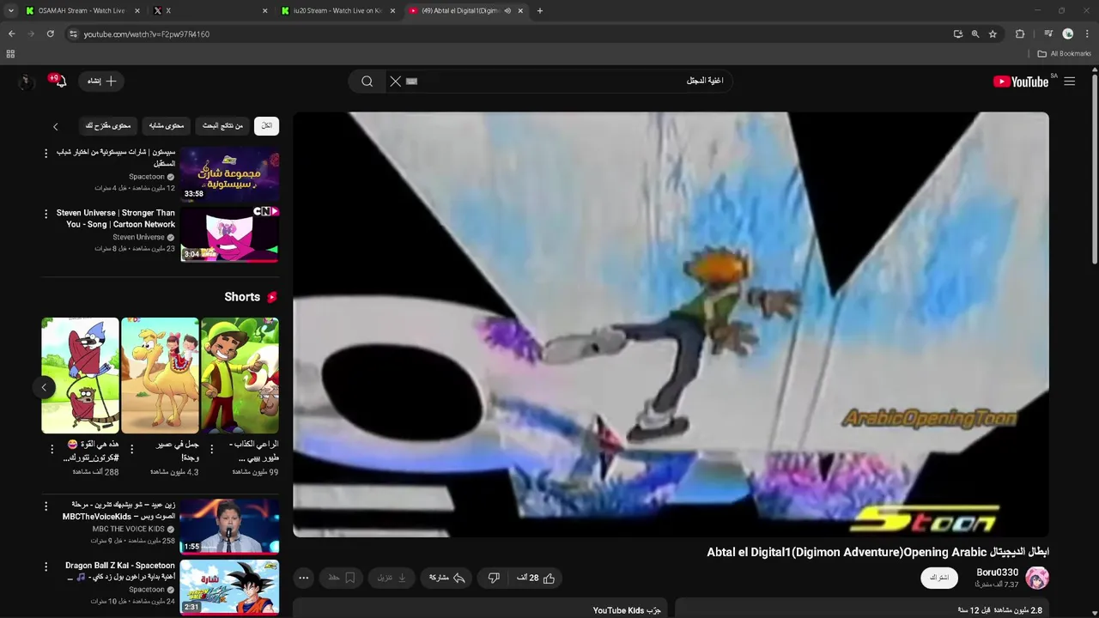Click the 2.8 million views description box
This screenshot has height=618, width=1099.
tap(862, 609)
